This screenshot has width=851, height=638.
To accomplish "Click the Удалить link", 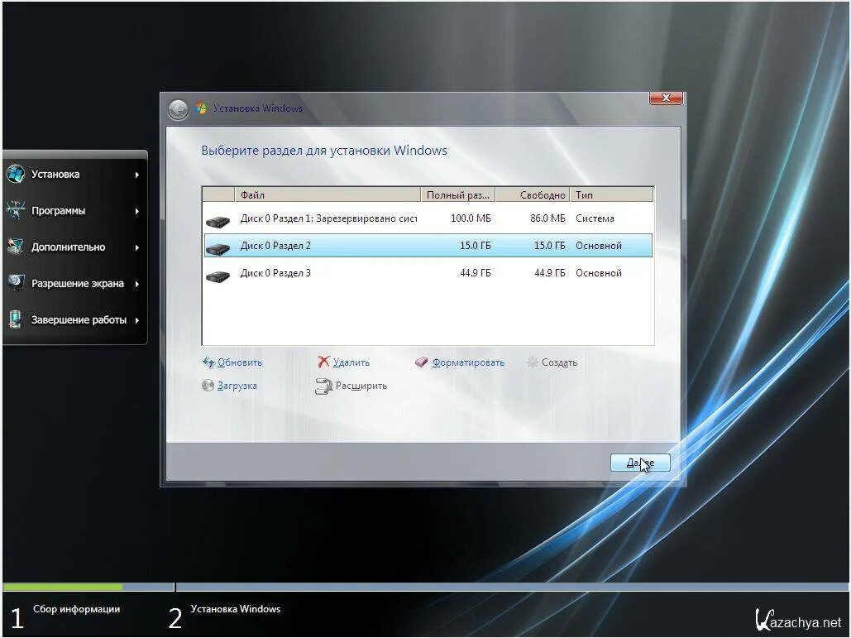I will pos(351,362).
